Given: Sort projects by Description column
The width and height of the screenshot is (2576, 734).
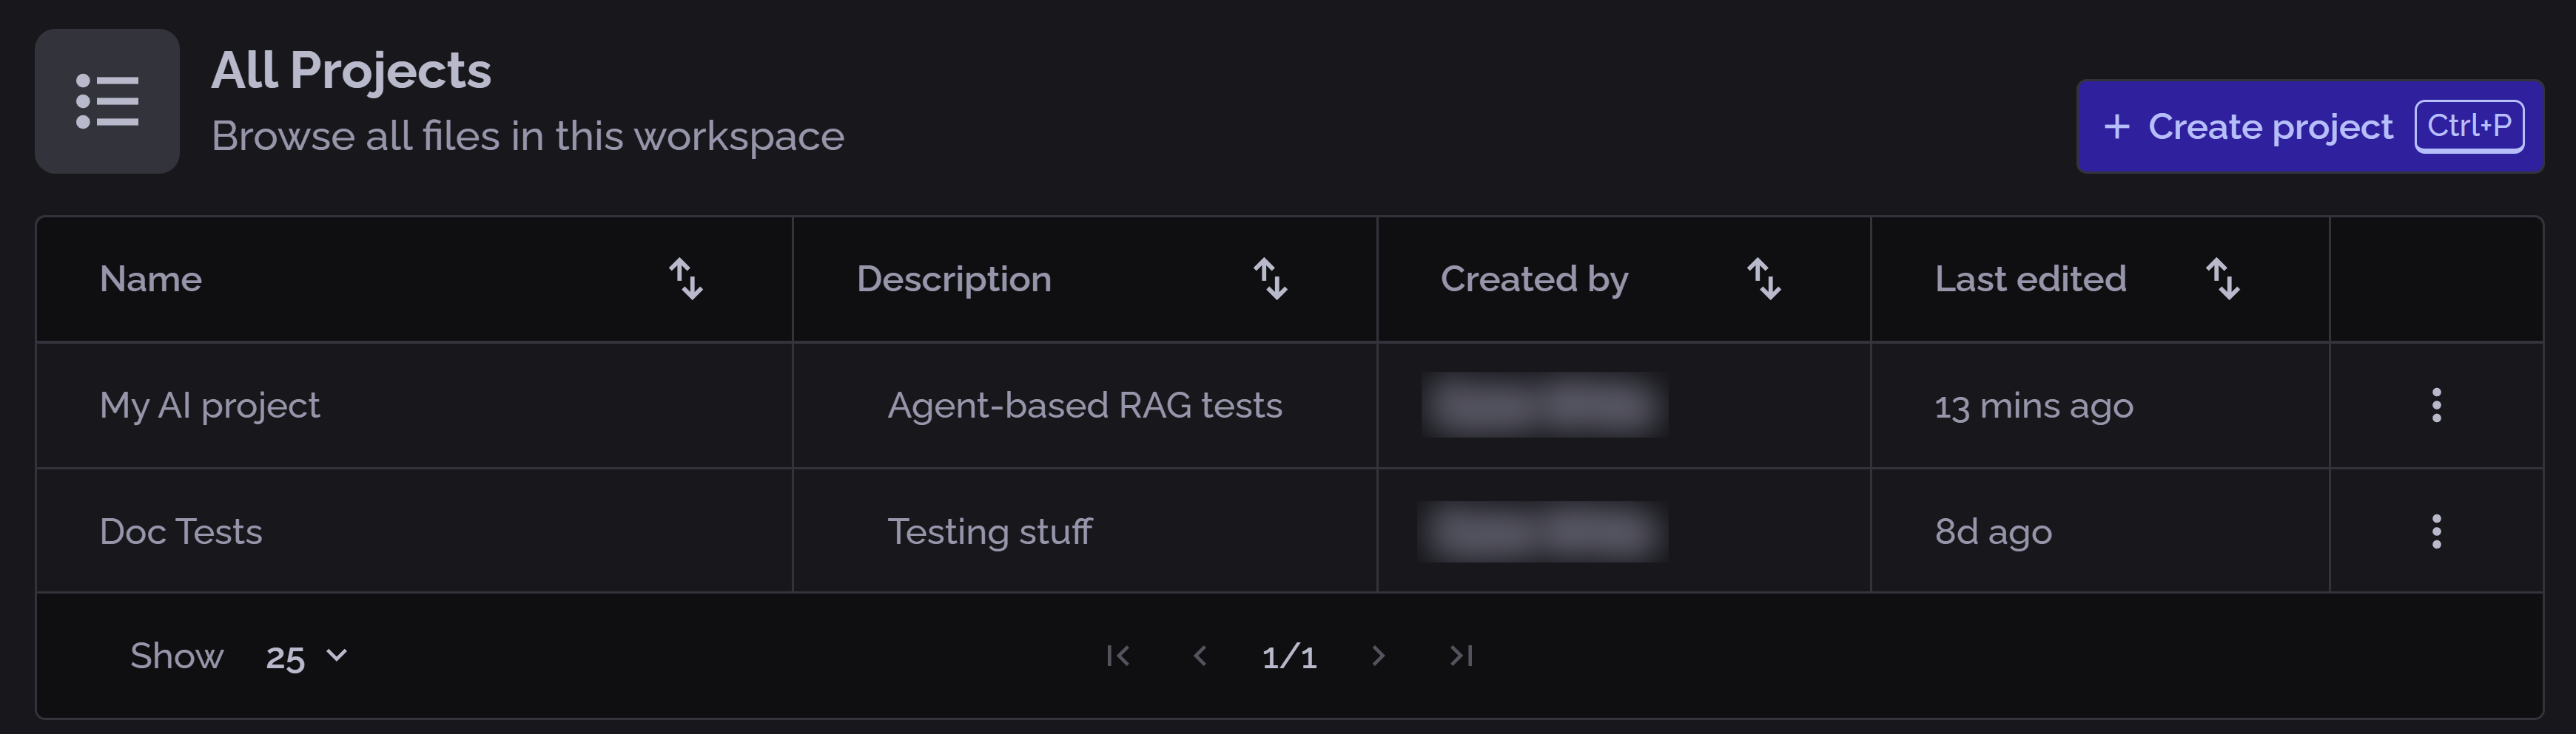Looking at the screenshot, I should click(1270, 279).
